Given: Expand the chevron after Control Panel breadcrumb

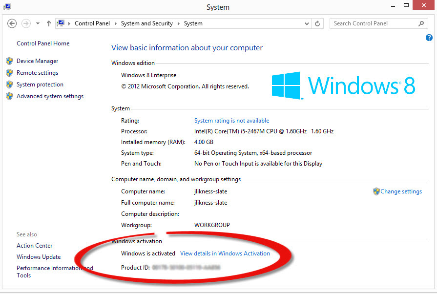Looking at the screenshot, I should (x=115, y=23).
